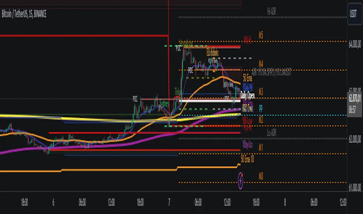This screenshot has height=214, width=363.
Task: Click the blue YDay Lo label
Action: pyautogui.click(x=247, y=144)
